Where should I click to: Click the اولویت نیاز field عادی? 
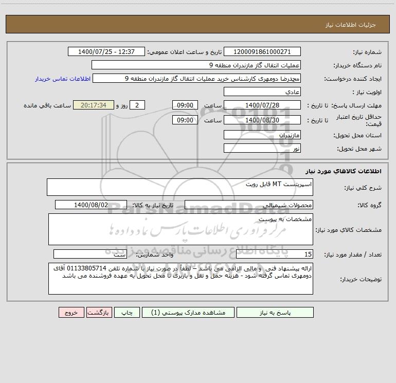[262, 92]
